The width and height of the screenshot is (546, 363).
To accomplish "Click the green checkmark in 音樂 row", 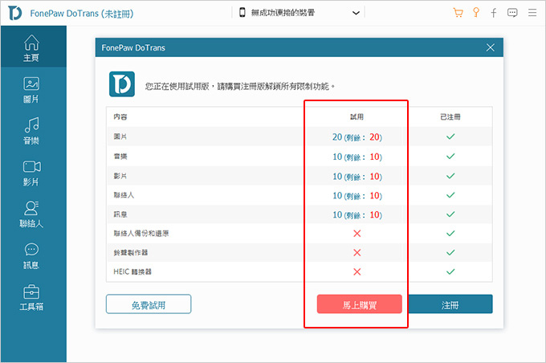I will click(450, 156).
